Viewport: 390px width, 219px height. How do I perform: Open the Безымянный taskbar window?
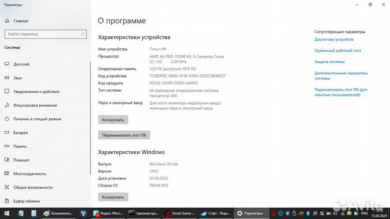[x=58, y=213]
